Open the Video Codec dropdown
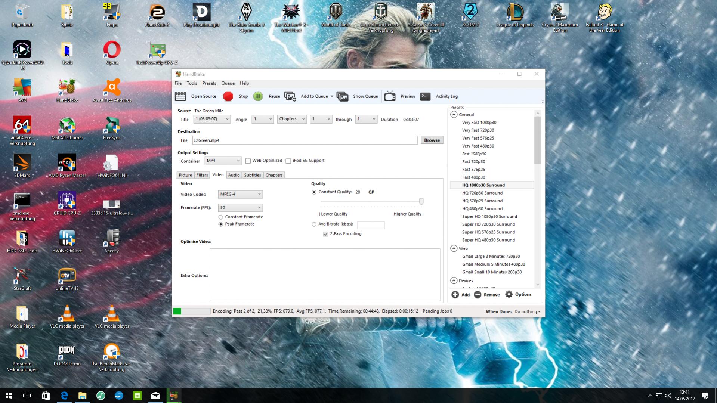The height and width of the screenshot is (403, 717). coord(240,194)
